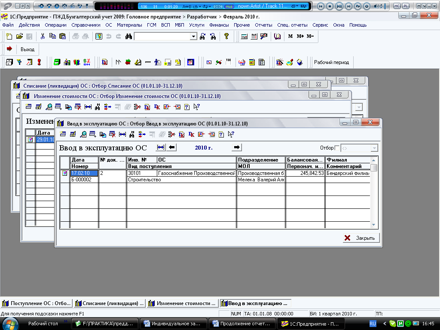Click the Dk movements icon in Ввод в эксплуатацию toolbar

[191, 134]
